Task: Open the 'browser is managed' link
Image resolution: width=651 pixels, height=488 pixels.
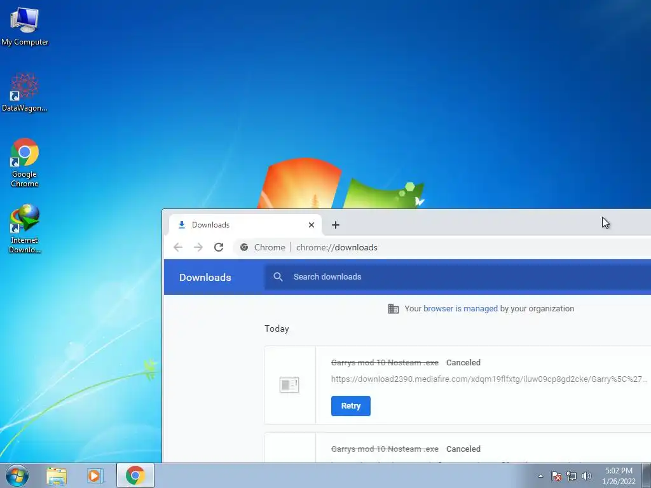Action: [460, 309]
